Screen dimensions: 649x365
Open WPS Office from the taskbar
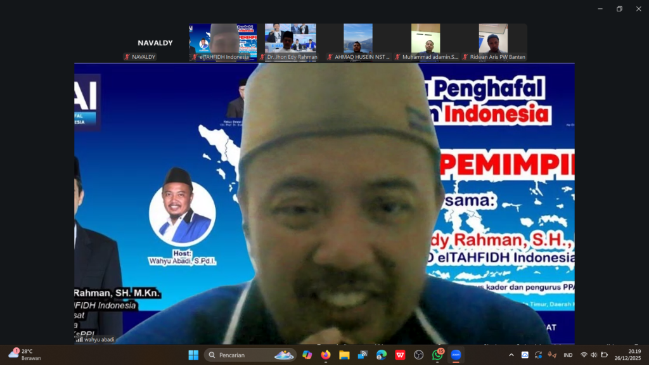click(x=401, y=355)
